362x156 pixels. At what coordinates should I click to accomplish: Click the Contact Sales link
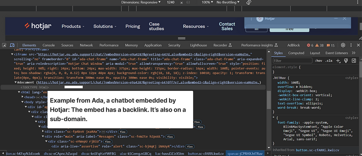point(227,26)
